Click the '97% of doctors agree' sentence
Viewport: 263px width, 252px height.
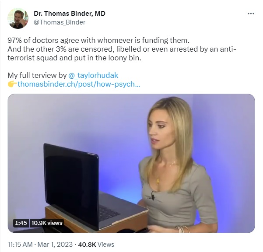98,40
